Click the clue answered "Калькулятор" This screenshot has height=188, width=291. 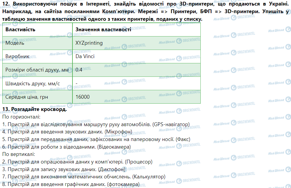tap(84, 177)
